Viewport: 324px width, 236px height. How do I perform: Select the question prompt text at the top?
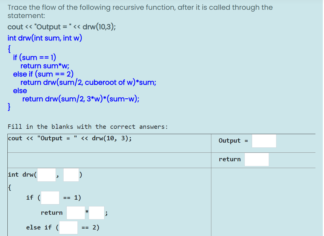click(x=139, y=11)
